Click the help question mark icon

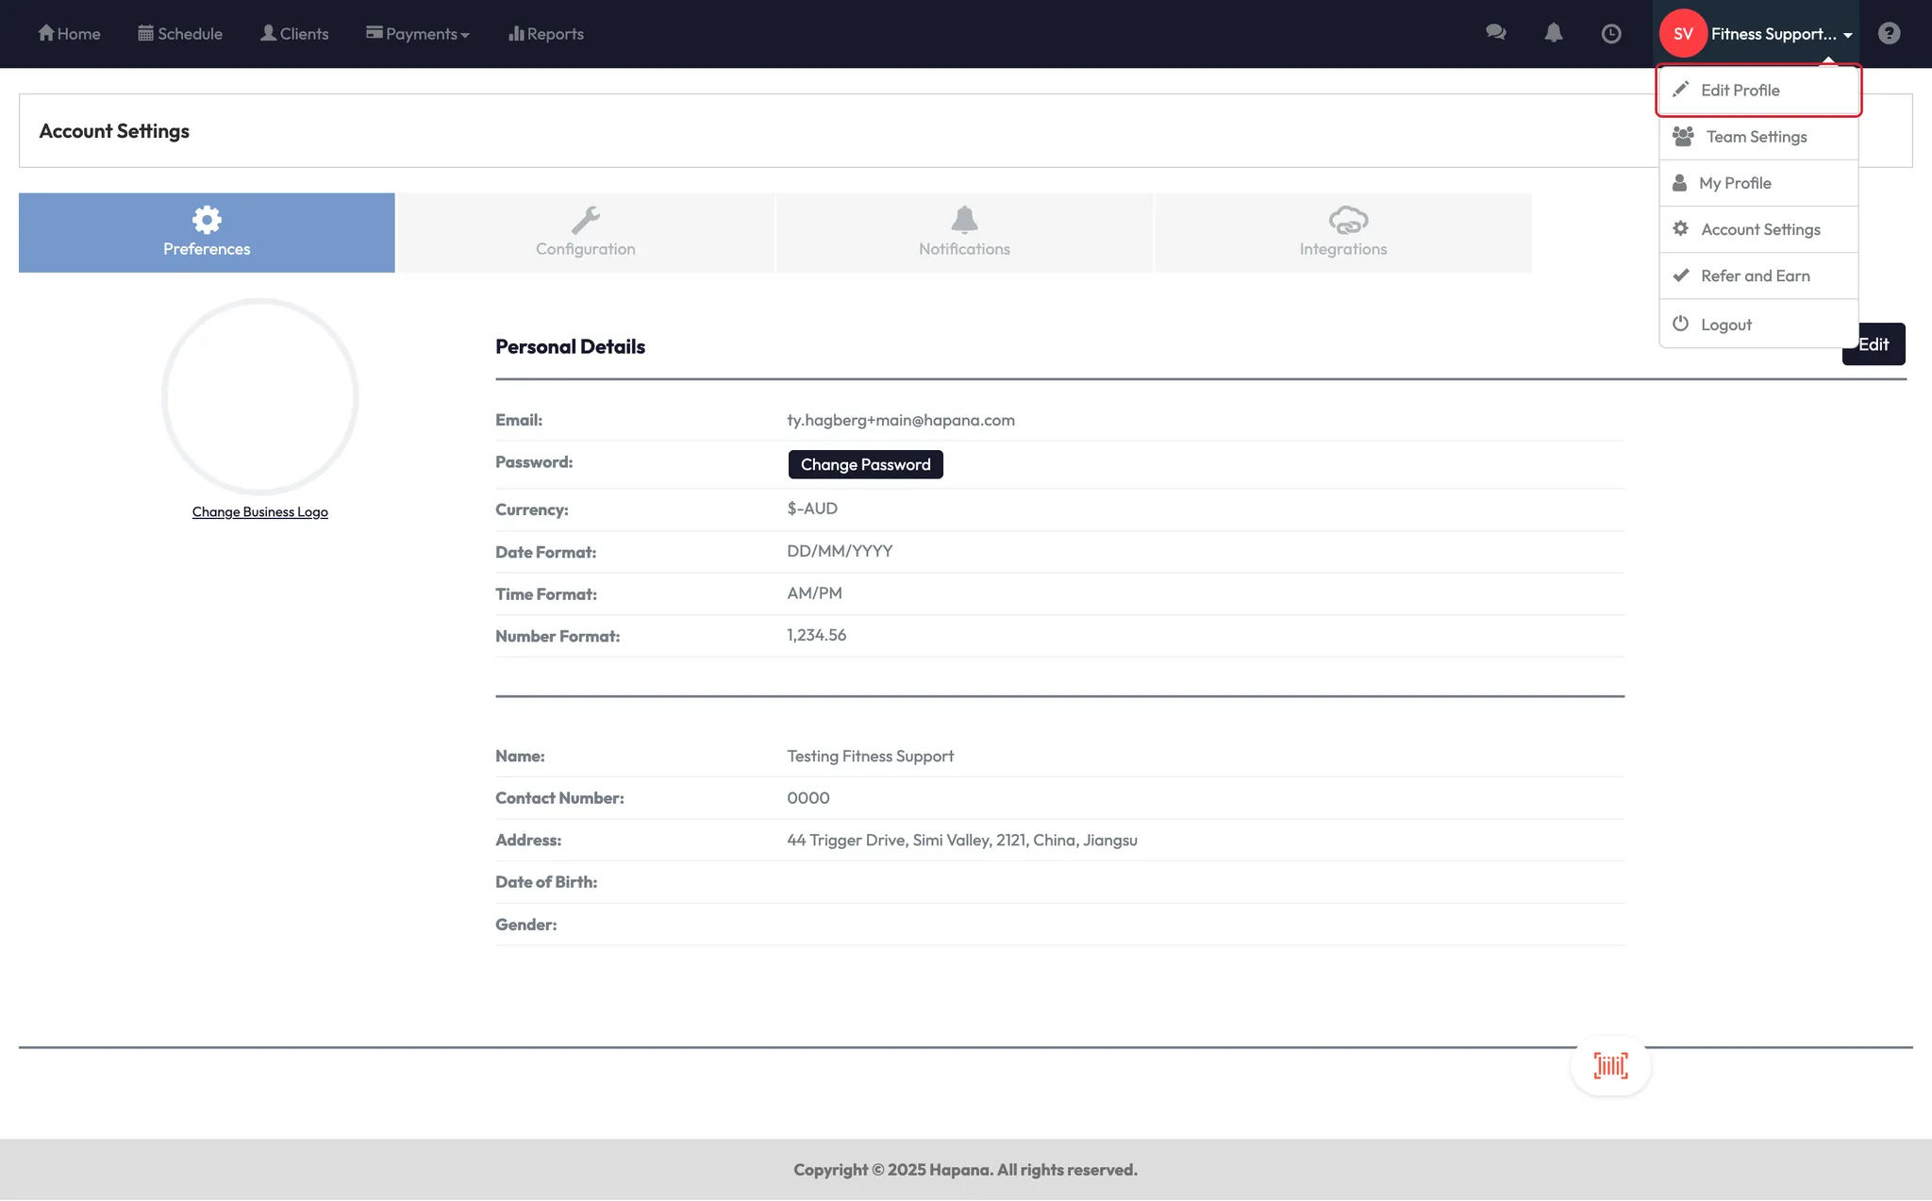[1889, 33]
